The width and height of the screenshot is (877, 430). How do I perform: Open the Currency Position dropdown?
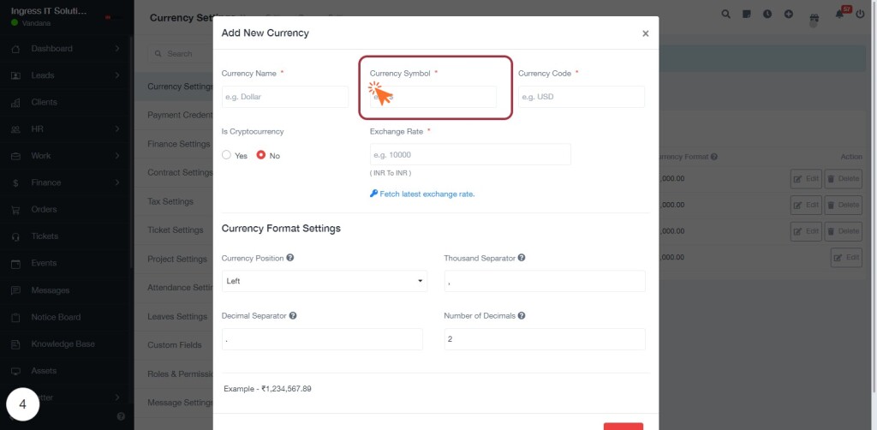pyautogui.click(x=325, y=281)
